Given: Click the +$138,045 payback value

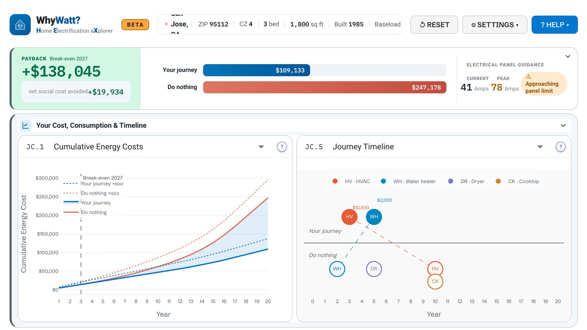Looking at the screenshot, I should pyautogui.click(x=61, y=71).
